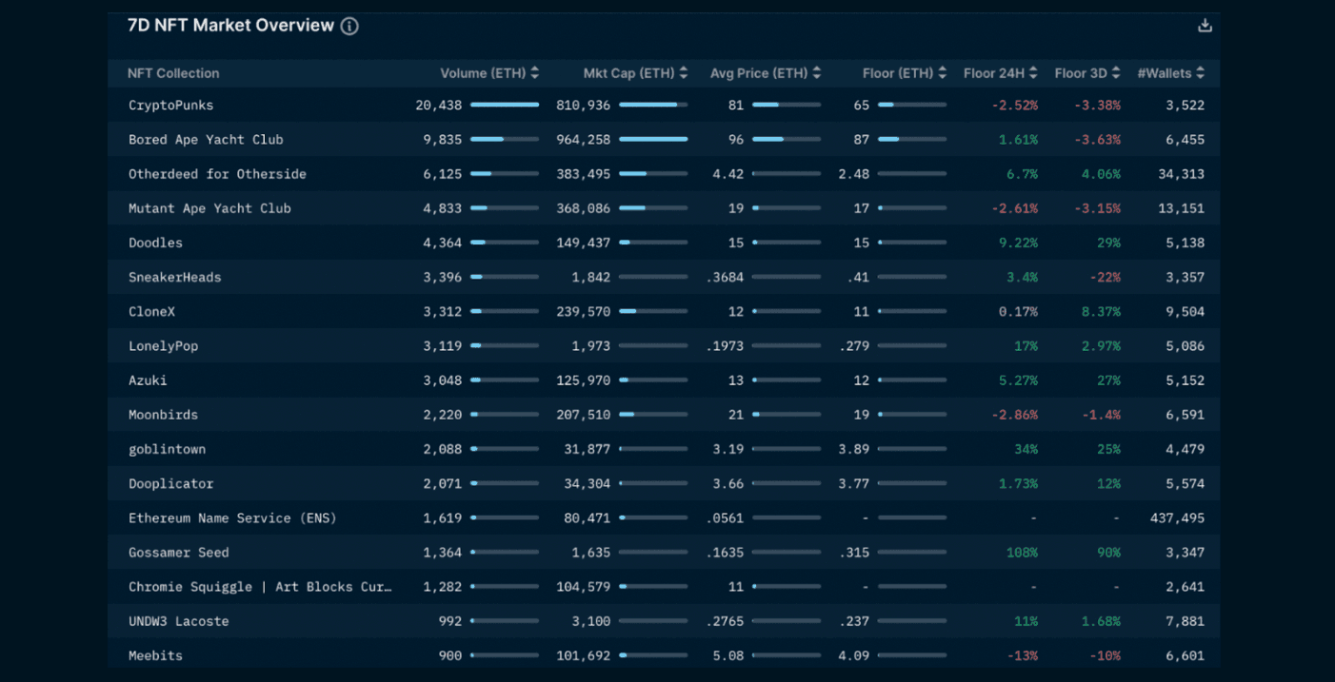Click Meebits avg price 5.08
1335x682 pixels.
click(x=728, y=655)
